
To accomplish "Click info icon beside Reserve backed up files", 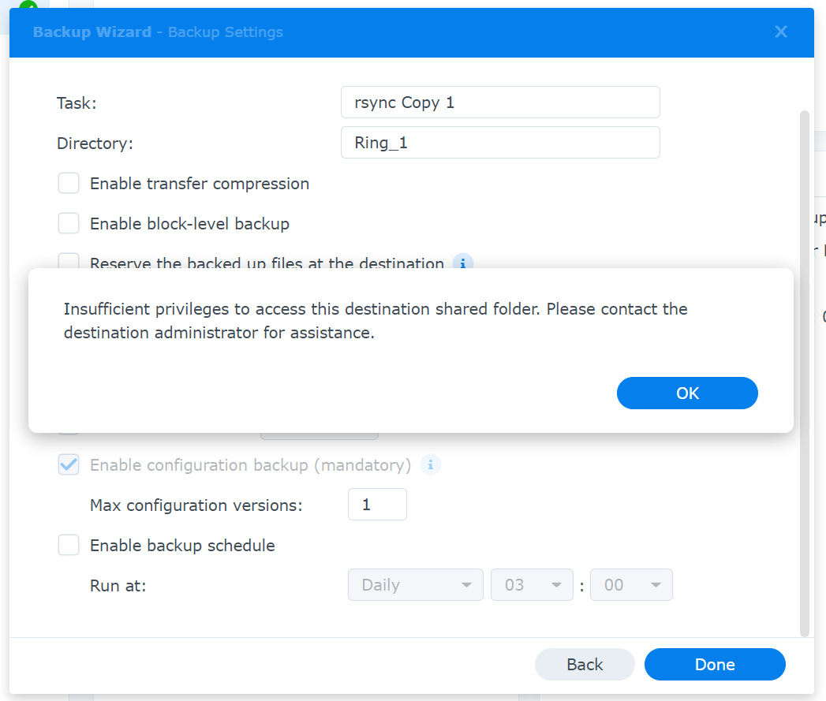I will pos(462,263).
